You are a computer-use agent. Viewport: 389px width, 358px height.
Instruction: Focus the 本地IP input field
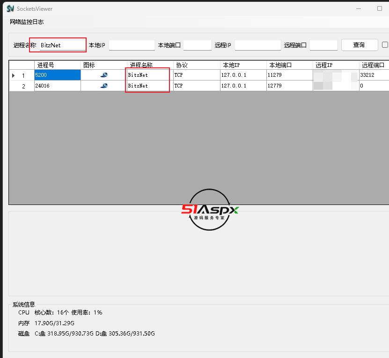(132, 45)
